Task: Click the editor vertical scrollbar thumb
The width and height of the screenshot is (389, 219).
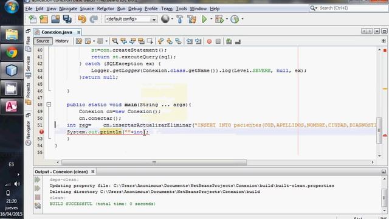Action: [x=379, y=130]
